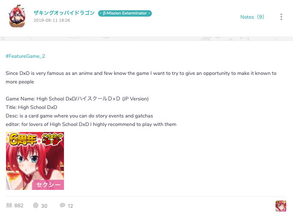Click the smiley face reaction icon
The height and width of the screenshot is (215, 293).
tap(35, 205)
